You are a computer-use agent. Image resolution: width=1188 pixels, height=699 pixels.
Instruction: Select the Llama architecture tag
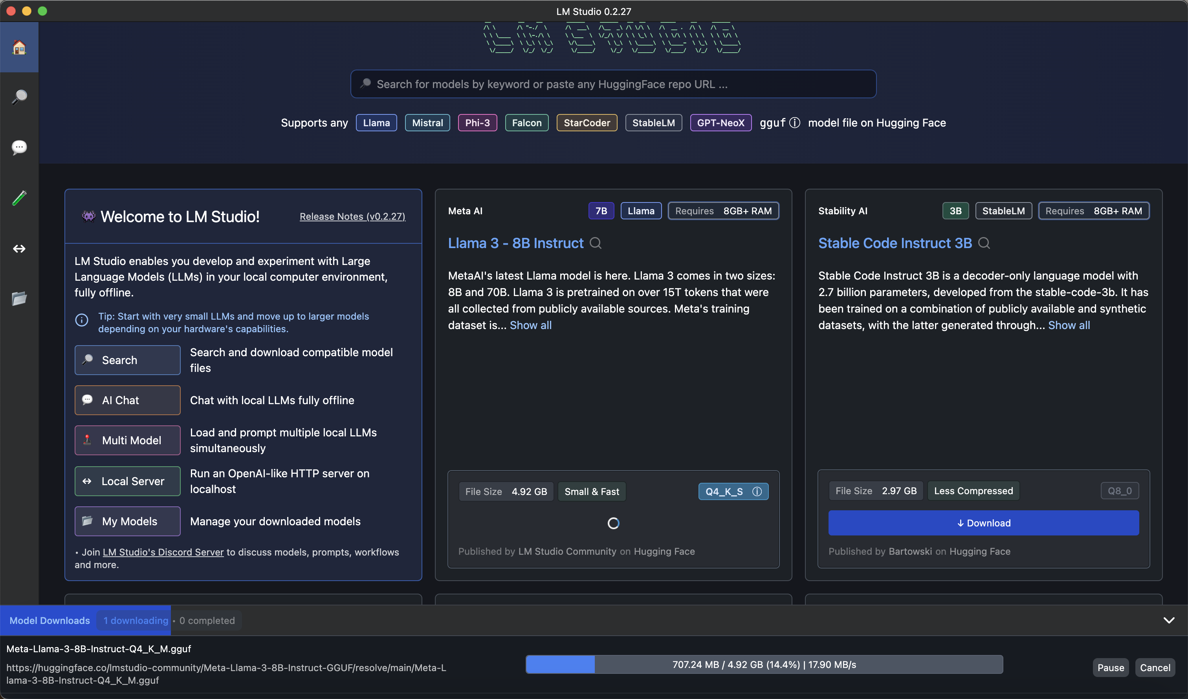tap(376, 123)
